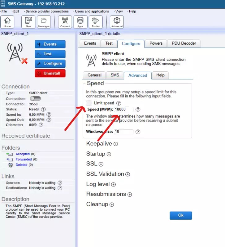Open the Deleted folder link

pos(21,165)
